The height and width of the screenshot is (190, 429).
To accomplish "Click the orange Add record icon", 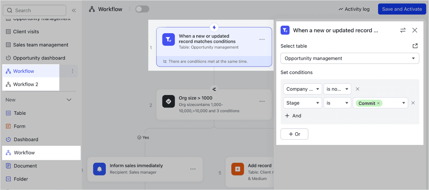I will pyautogui.click(x=238, y=169).
